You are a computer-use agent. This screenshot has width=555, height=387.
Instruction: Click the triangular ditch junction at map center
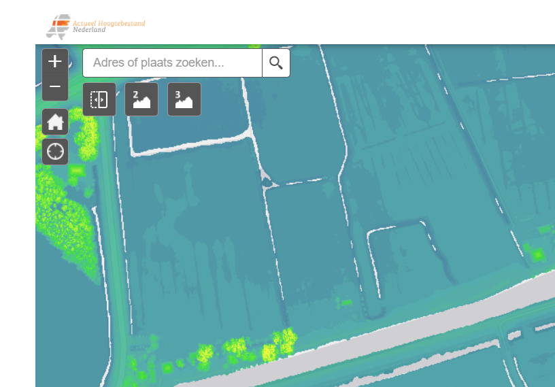(x=267, y=179)
